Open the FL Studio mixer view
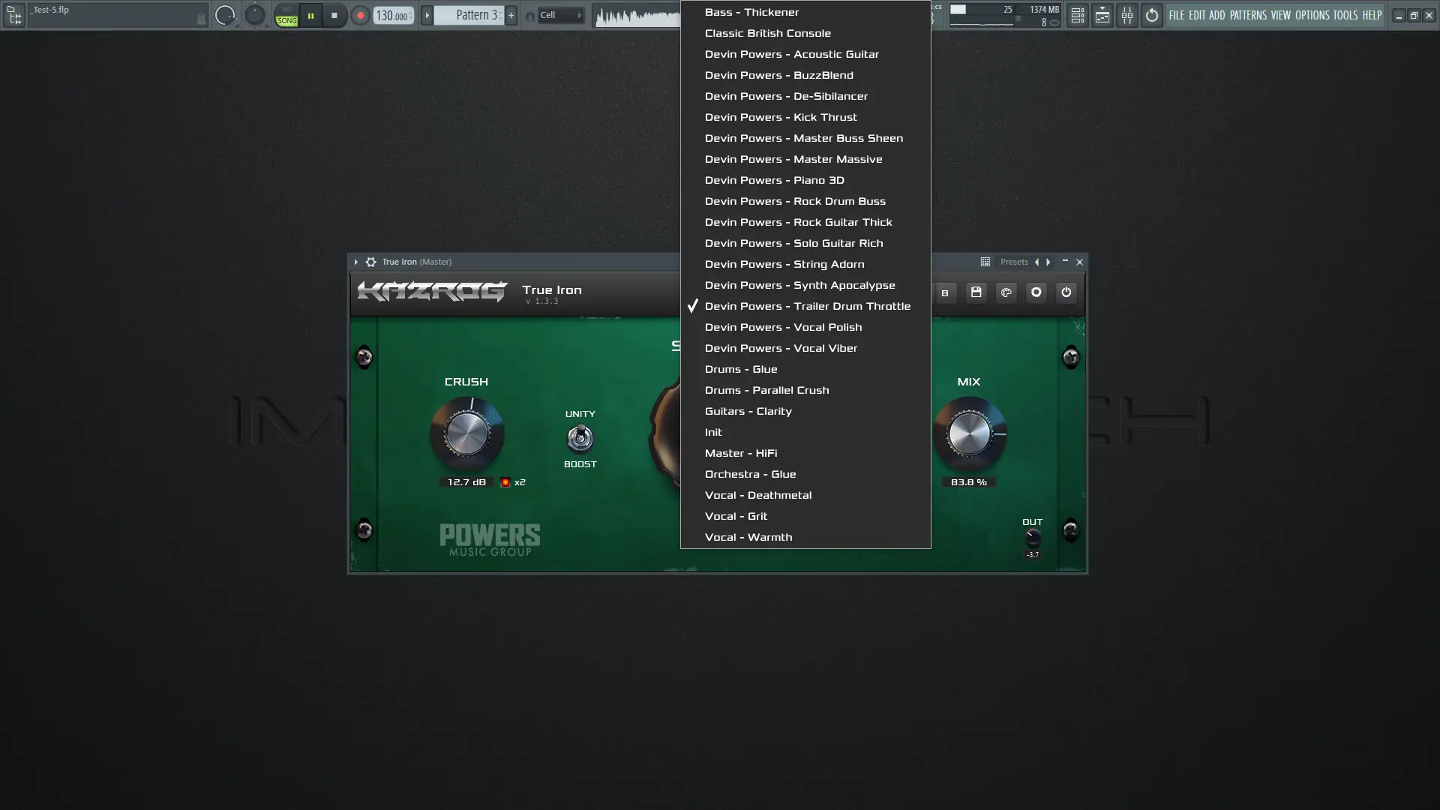 (1126, 15)
